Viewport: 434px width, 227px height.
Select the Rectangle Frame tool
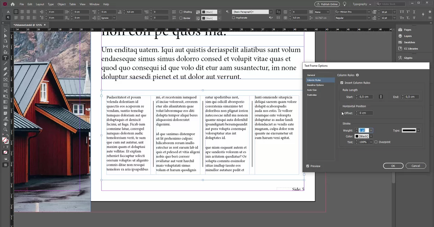[x=5, y=80]
